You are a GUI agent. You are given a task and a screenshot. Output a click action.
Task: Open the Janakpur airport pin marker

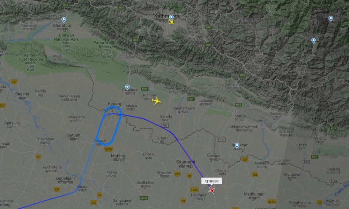(237, 146)
